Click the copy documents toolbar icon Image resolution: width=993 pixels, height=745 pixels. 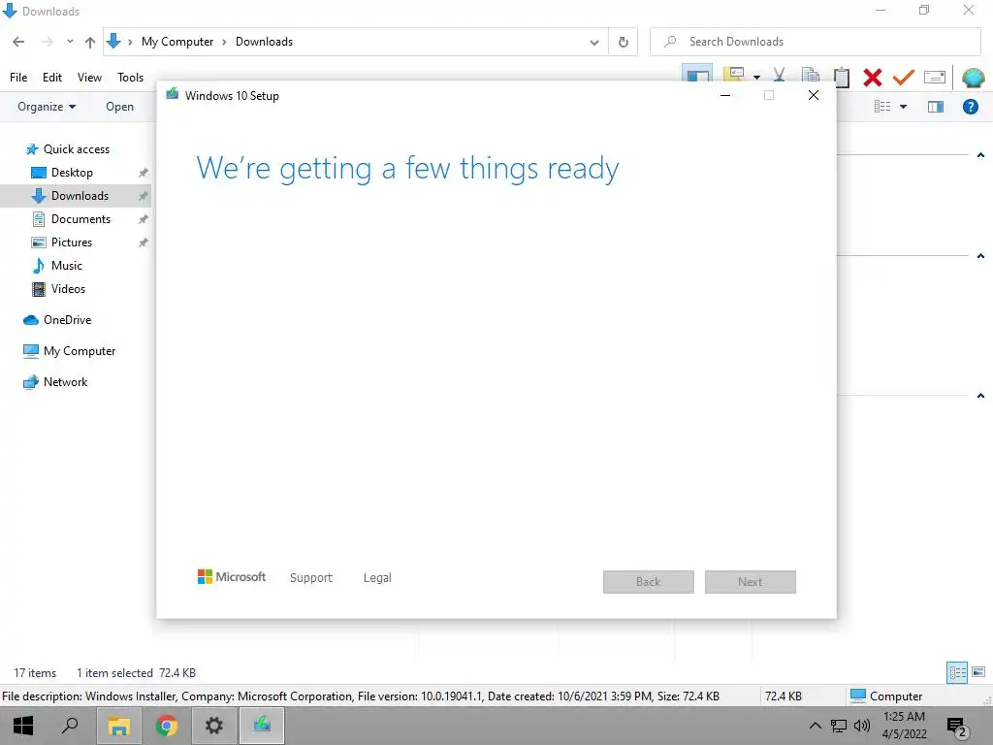coord(810,77)
